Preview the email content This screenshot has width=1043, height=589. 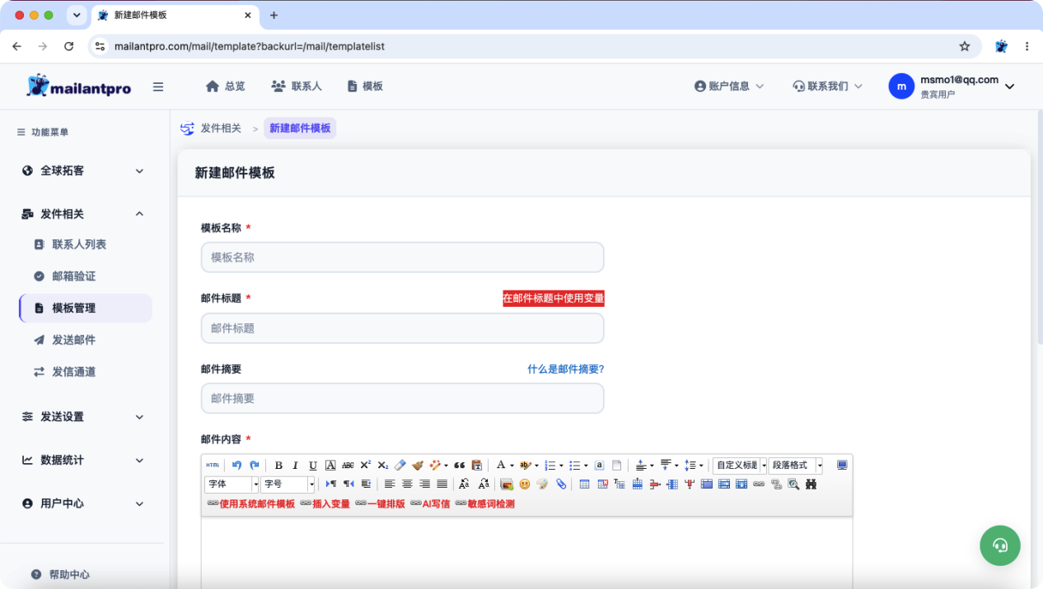point(793,484)
